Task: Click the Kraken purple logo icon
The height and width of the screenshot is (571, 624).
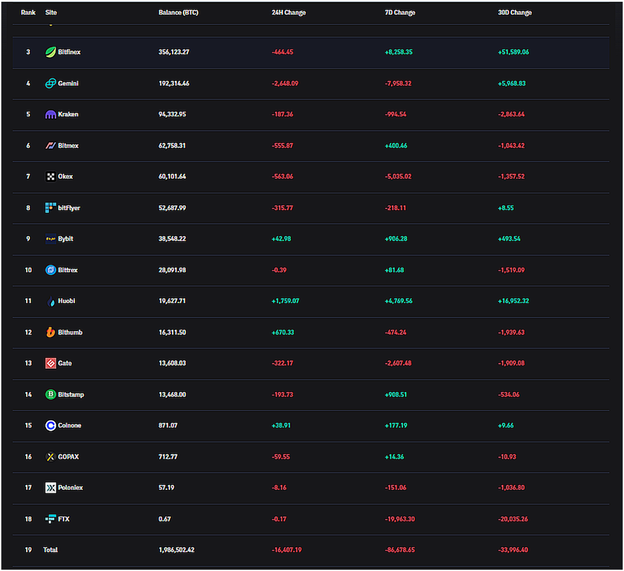Action: 51,114
